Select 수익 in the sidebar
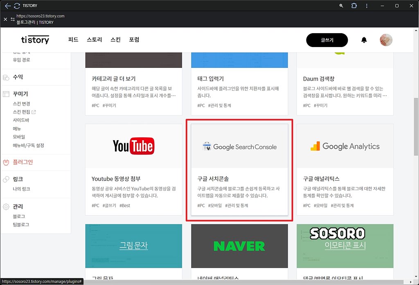419x285 pixels. tap(18, 77)
